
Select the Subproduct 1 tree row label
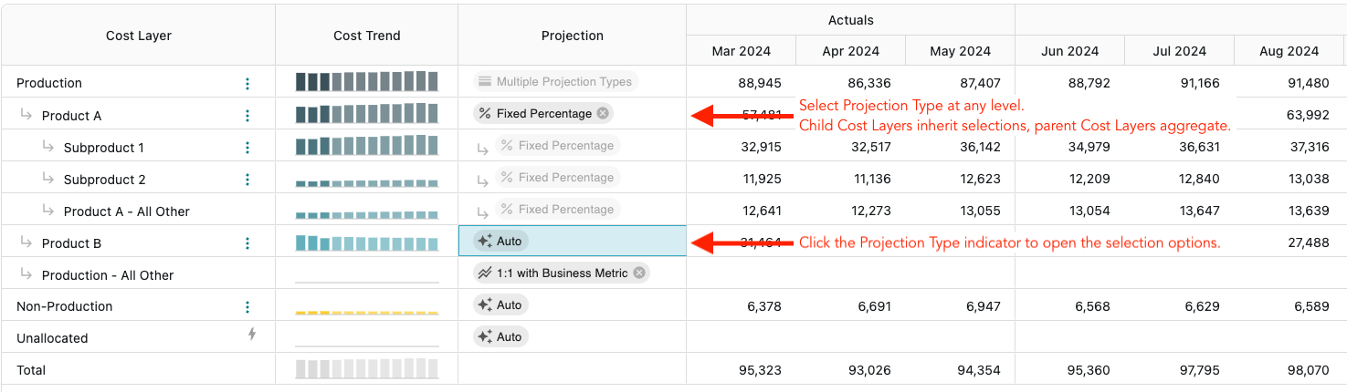tap(104, 148)
